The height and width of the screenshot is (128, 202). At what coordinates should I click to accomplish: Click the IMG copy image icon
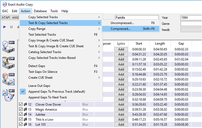tap(8, 79)
